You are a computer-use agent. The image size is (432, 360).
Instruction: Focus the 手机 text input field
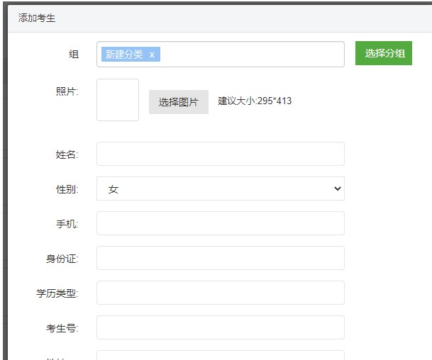pyautogui.click(x=220, y=223)
